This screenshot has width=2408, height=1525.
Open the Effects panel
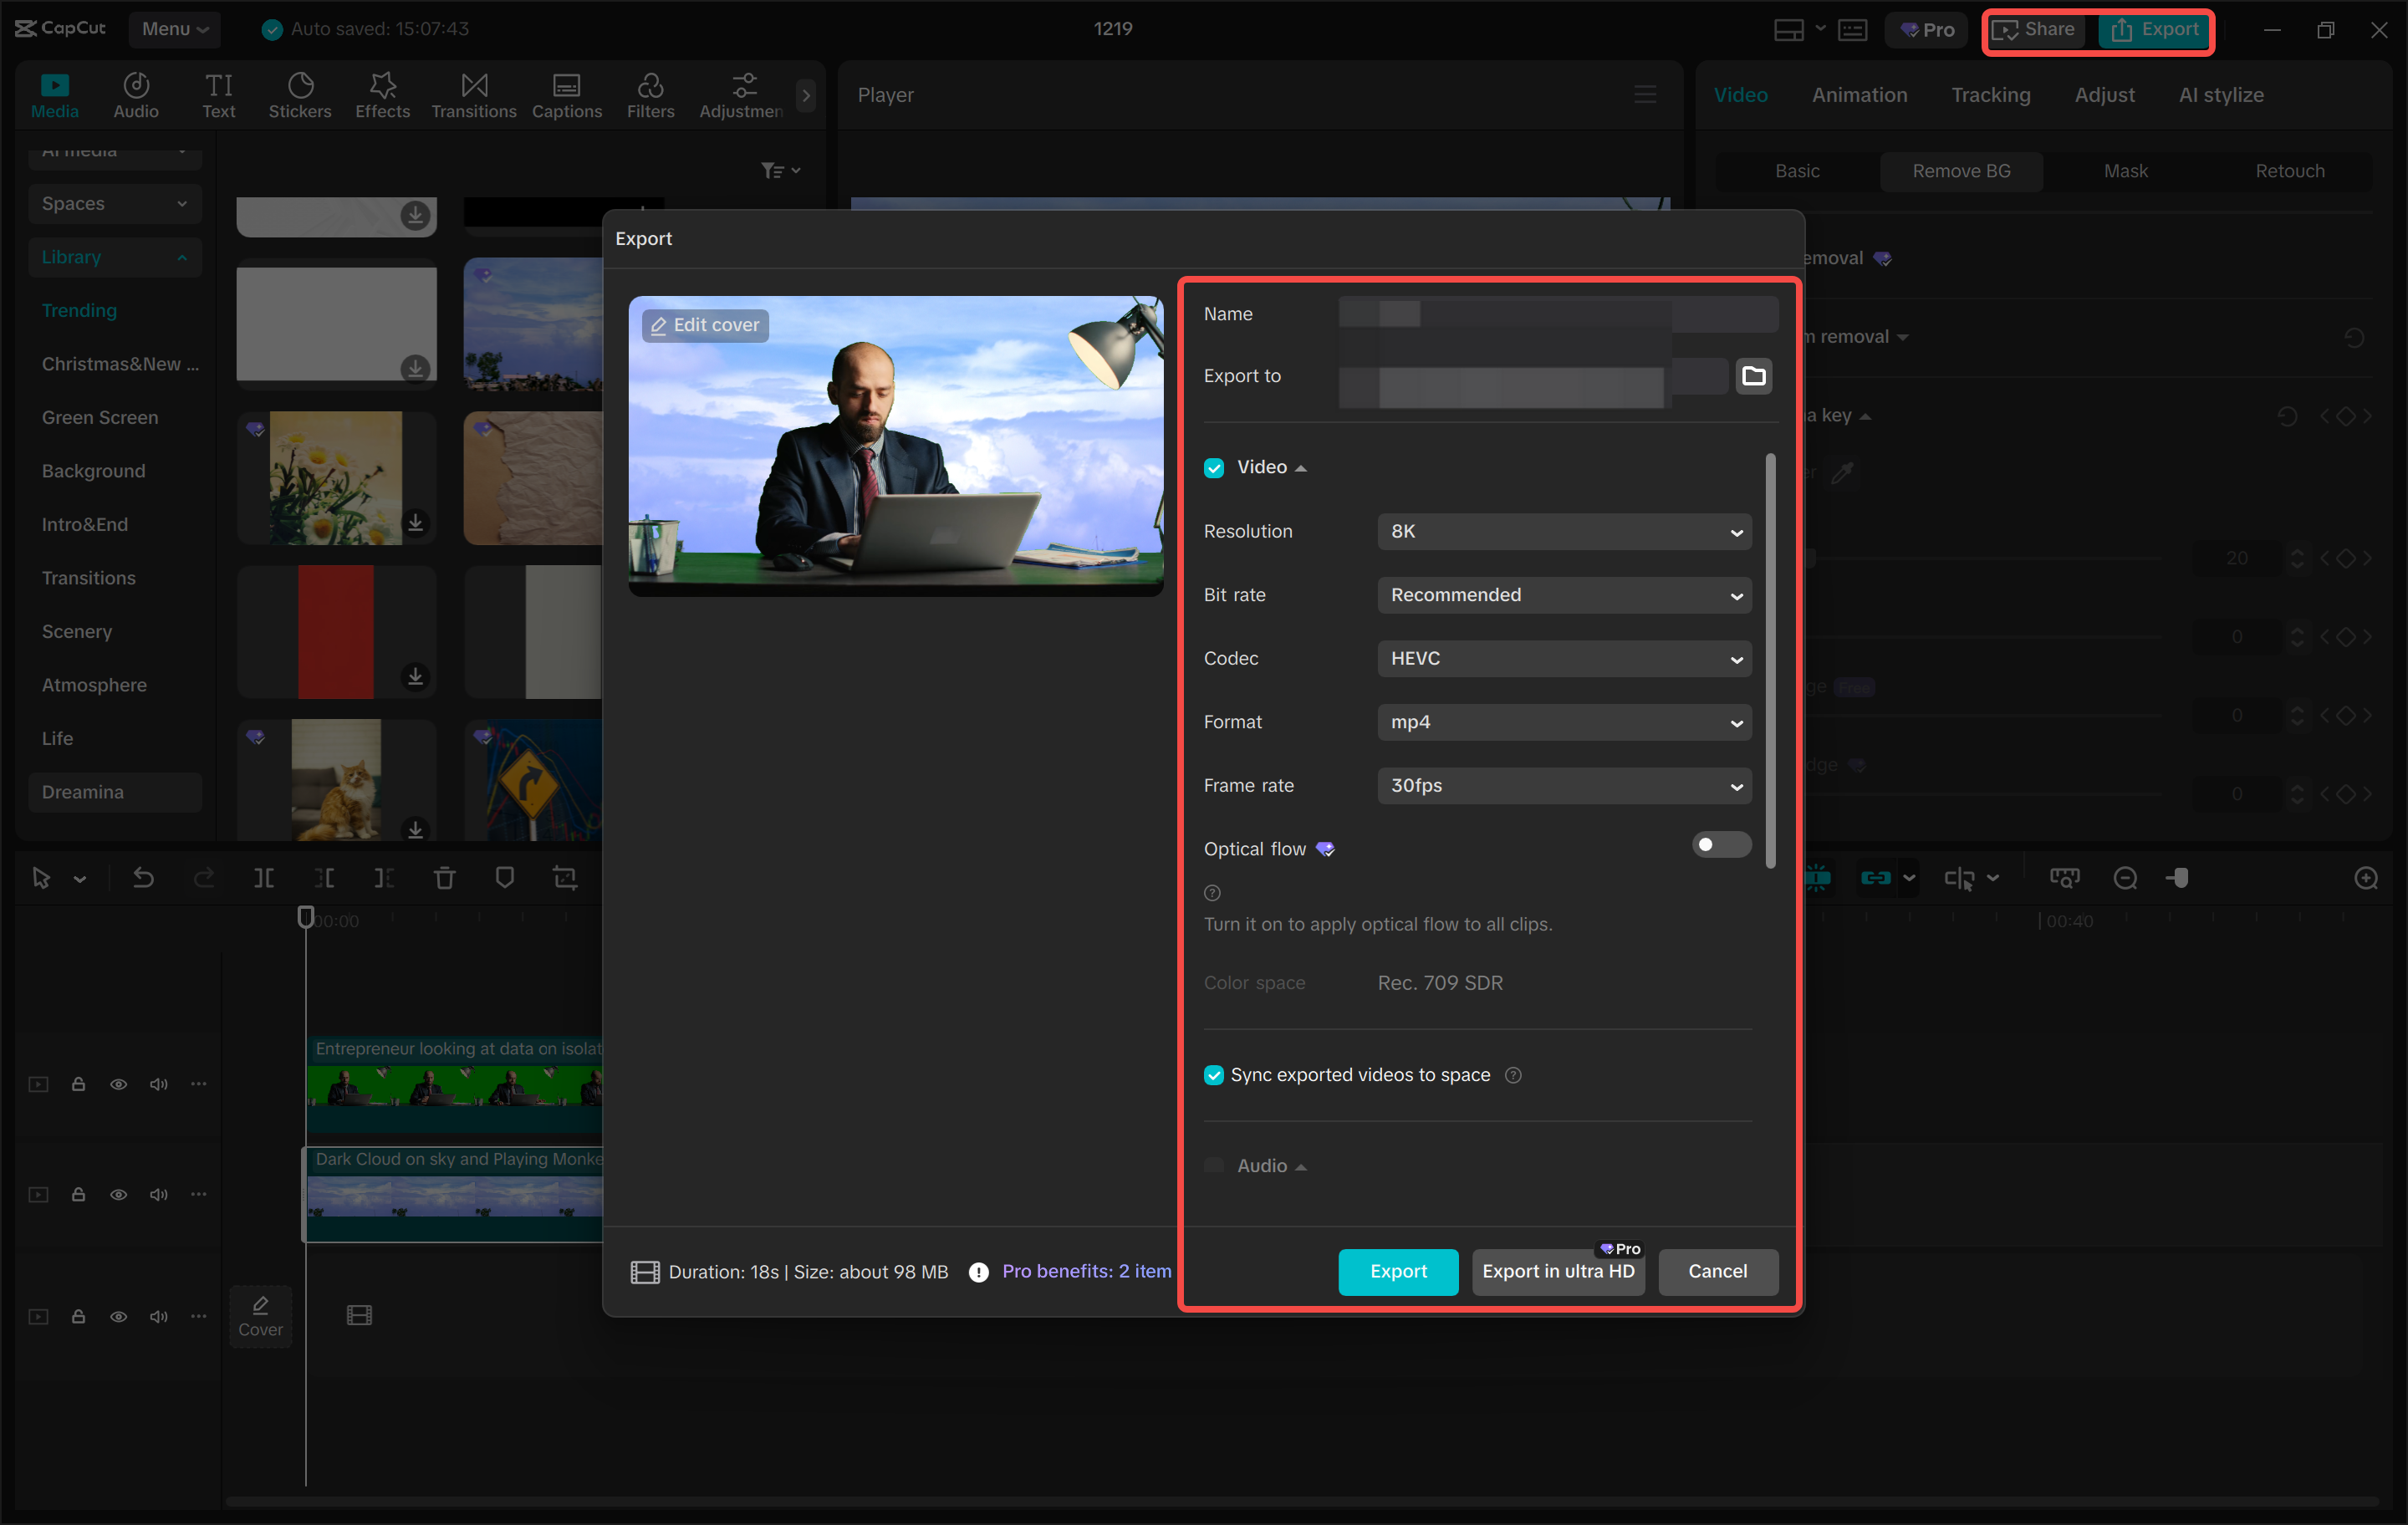[382, 94]
